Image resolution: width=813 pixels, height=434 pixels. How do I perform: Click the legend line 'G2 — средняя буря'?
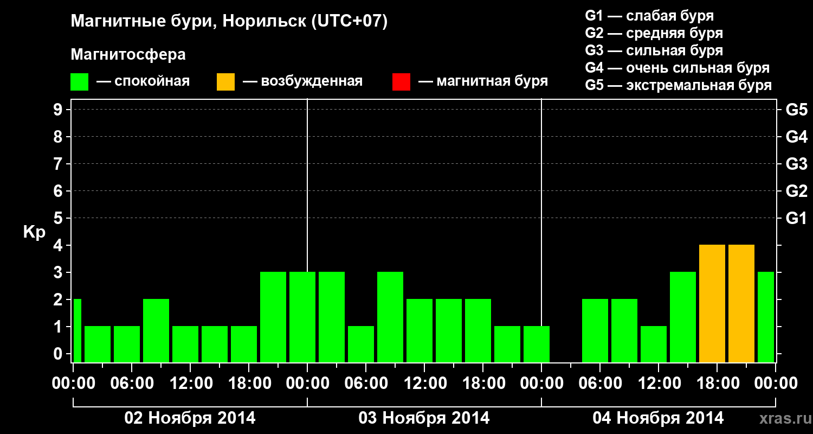tap(654, 33)
